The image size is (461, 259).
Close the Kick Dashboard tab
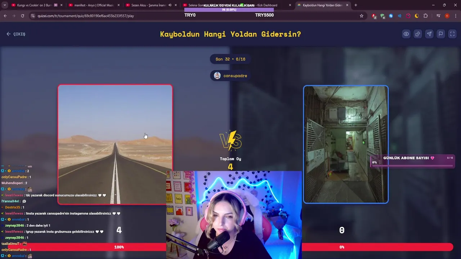click(x=290, y=5)
